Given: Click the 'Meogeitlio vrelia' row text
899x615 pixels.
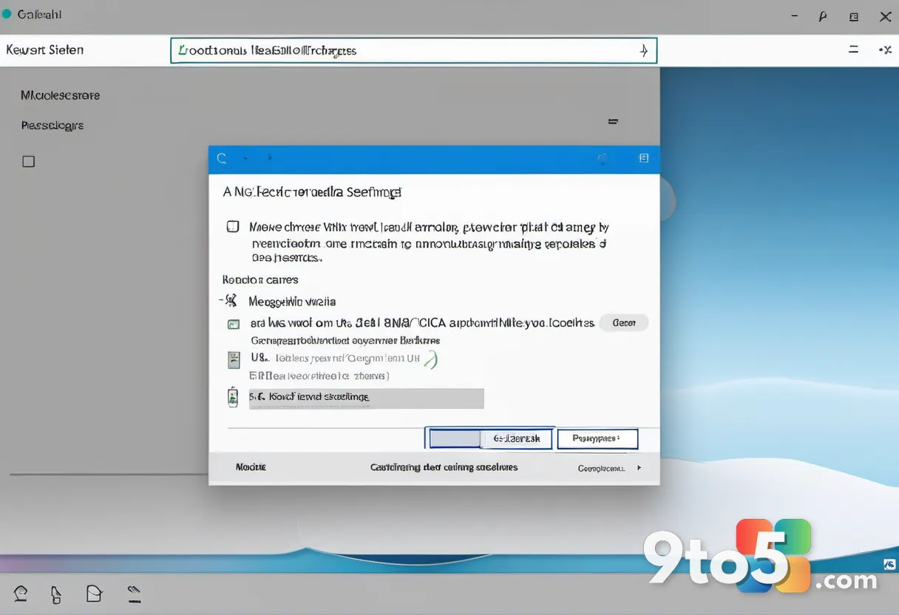Looking at the screenshot, I should pyautogui.click(x=292, y=302).
